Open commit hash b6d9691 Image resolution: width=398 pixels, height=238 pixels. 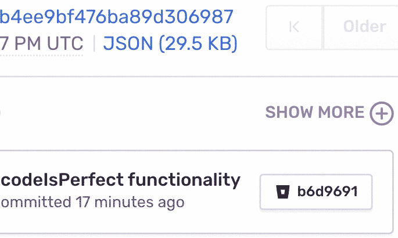pyautogui.click(x=327, y=192)
